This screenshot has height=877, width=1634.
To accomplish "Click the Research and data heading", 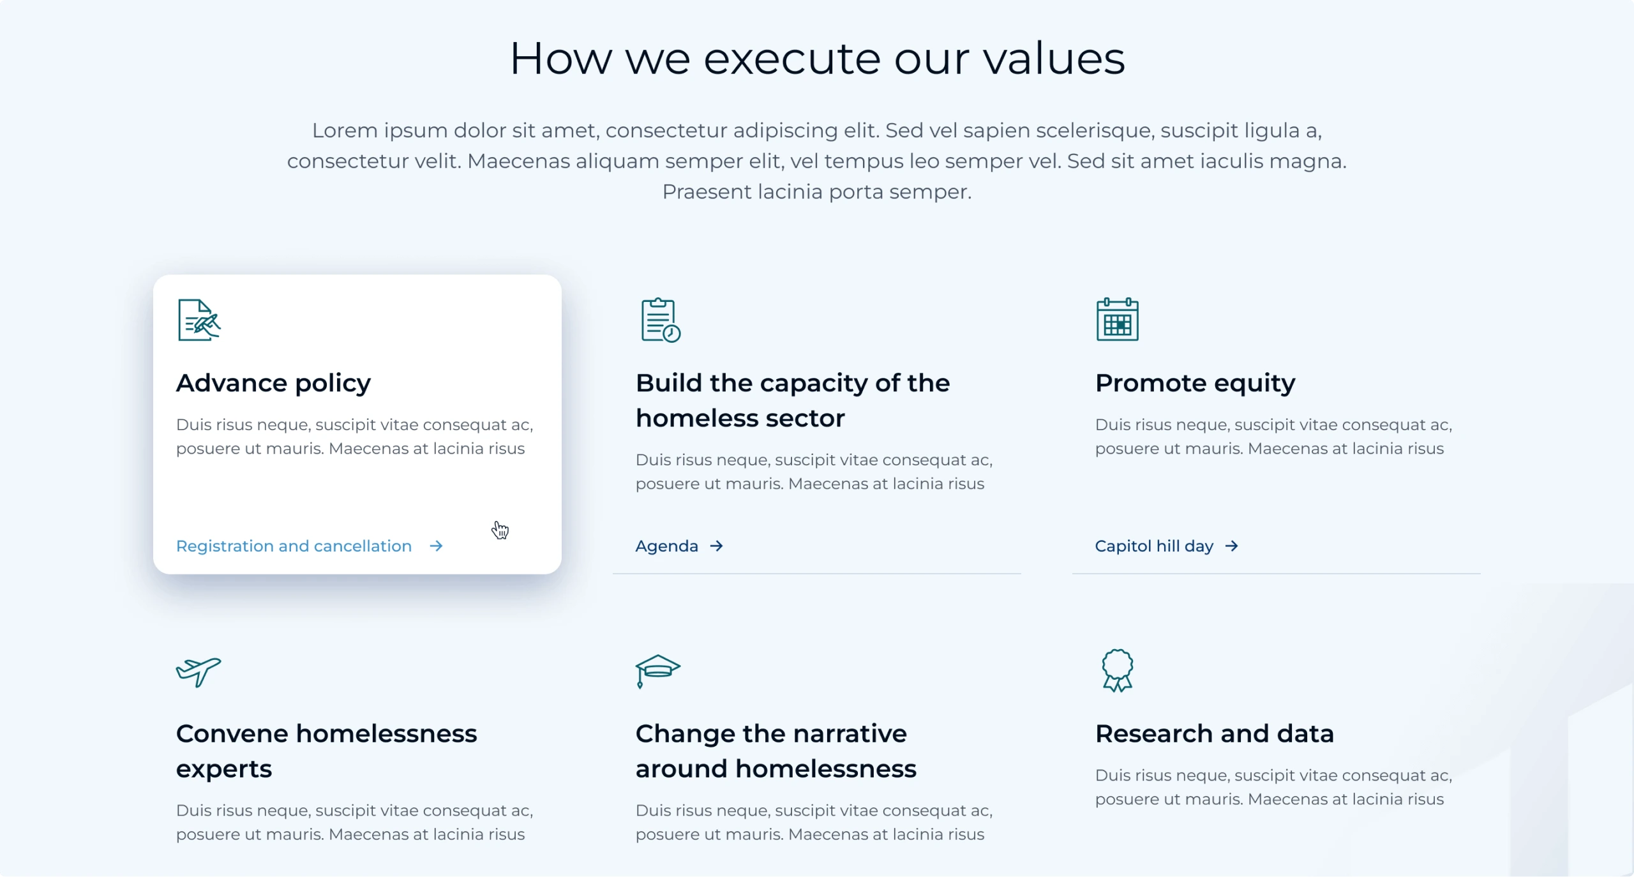I will 1214,733.
